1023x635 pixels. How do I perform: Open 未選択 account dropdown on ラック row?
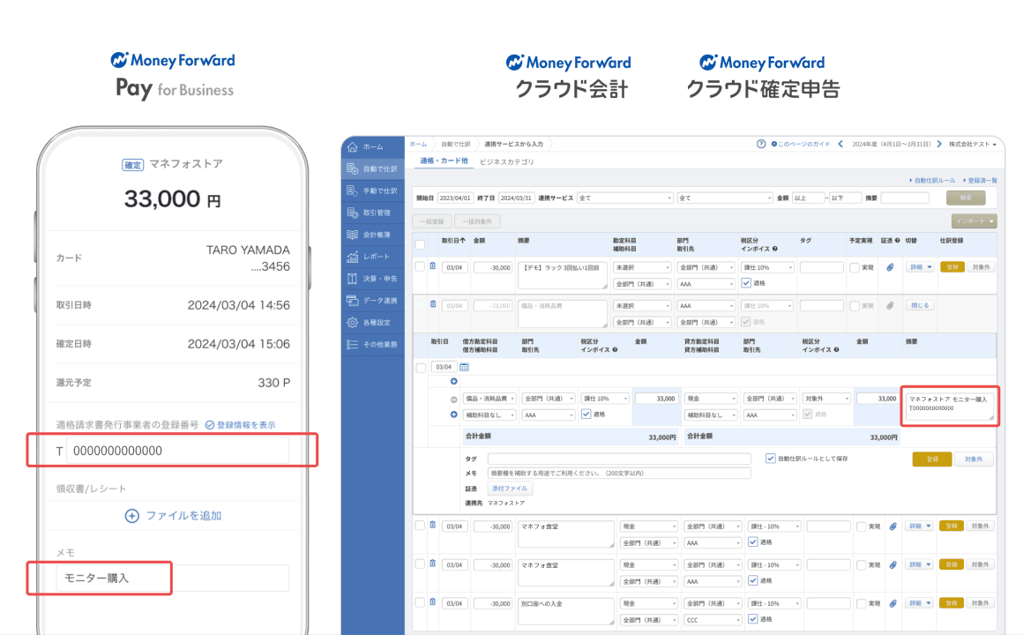(641, 267)
